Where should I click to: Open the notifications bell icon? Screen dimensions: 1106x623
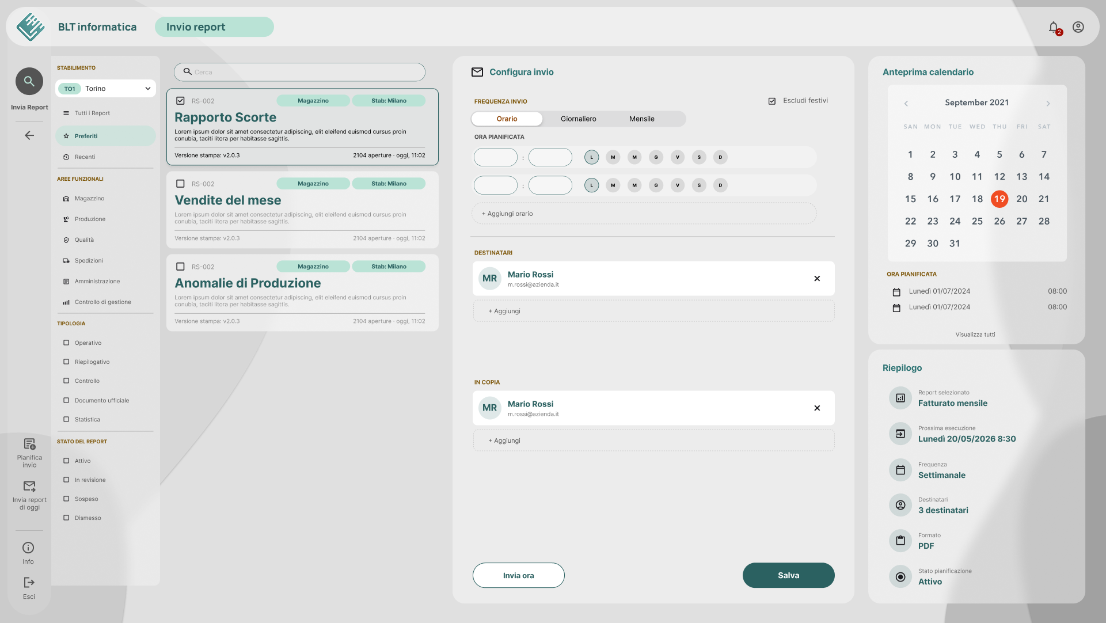(1054, 27)
